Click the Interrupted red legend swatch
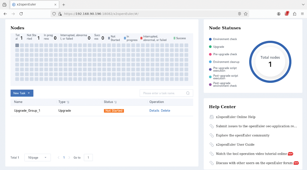Image resolution: width=307 pixels, height=170 pixels. point(141,38)
